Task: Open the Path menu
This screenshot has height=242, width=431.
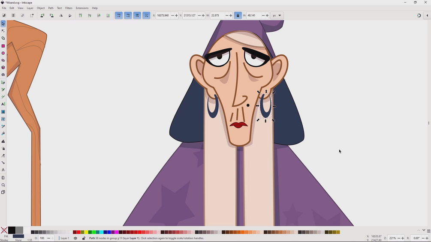Action: [51, 8]
